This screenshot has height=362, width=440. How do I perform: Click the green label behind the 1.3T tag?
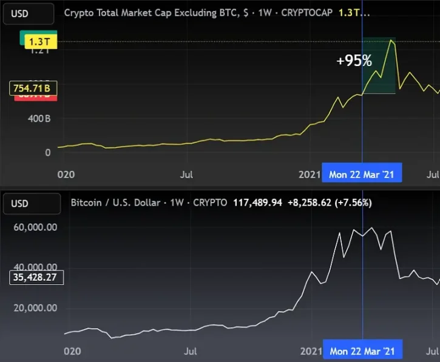(x=22, y=38)
